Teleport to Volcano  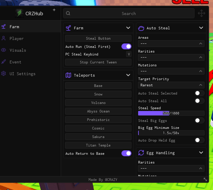(98, 103)
